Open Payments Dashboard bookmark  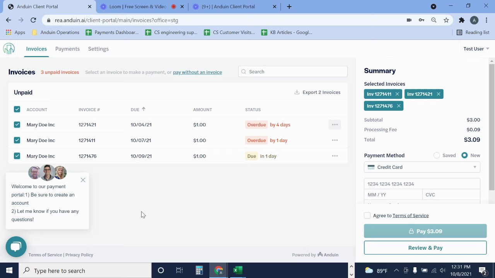coord(112,32)
